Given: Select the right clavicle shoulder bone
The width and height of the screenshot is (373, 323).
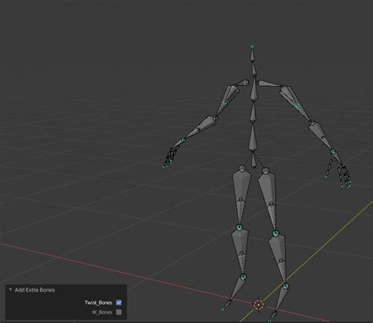Looking at the screenshot, I should 268,84.
